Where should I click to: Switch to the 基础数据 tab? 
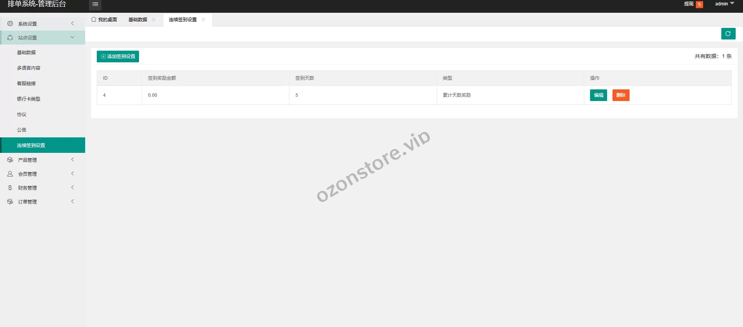pyautogui.click(x=137, y=20)
